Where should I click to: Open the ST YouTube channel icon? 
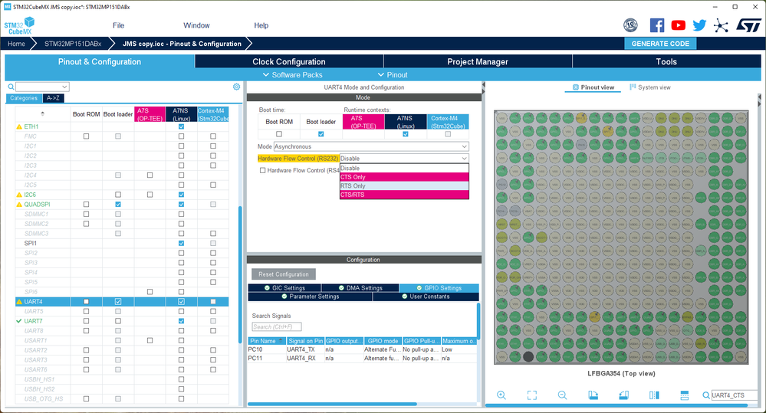(678, 25)
